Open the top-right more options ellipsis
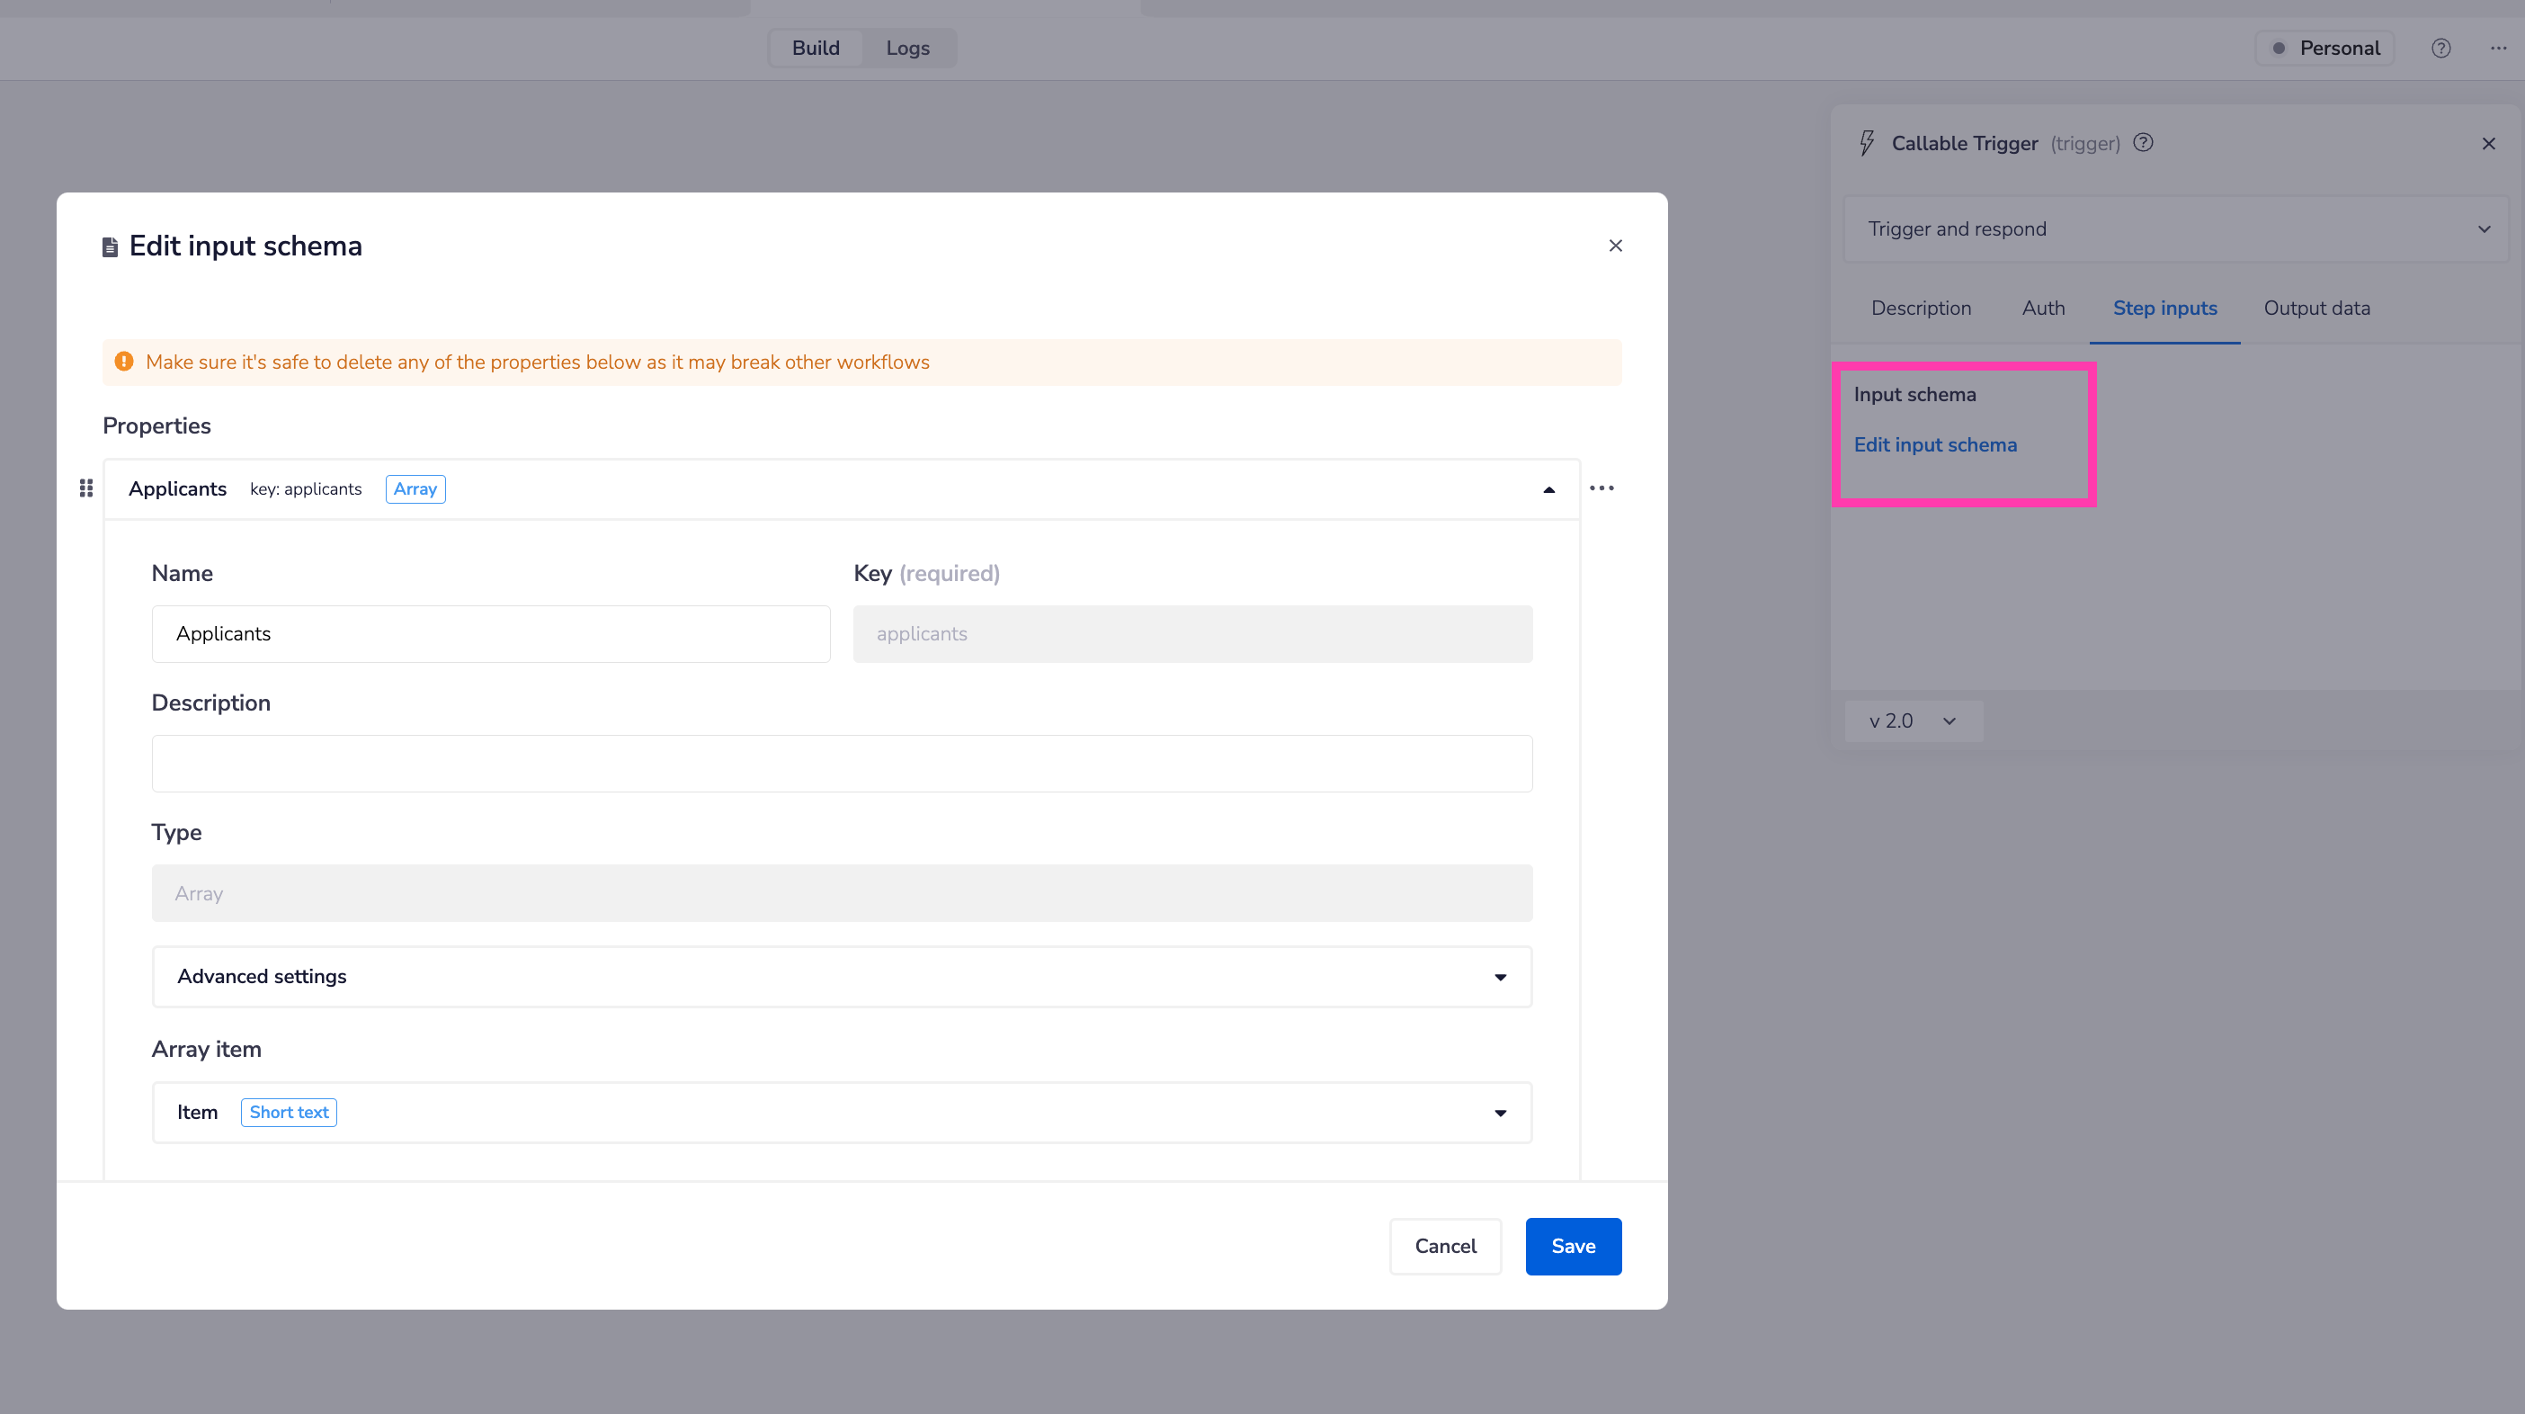This screenshot has width=2525, height=1414. point(2499,48)
